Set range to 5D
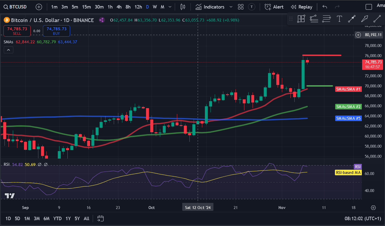Image resolution: width=385 pixels, height=226 pixels. pyautogui.click(x=17, y=219)
